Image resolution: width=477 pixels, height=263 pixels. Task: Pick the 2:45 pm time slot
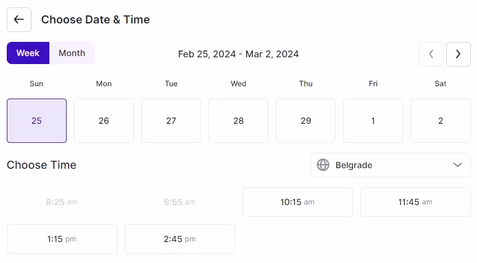coord(180,239)
